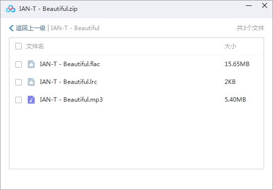Check the box for Beautiful.mp3
Viewport: 273px width, 190px height.
(18, 100)
